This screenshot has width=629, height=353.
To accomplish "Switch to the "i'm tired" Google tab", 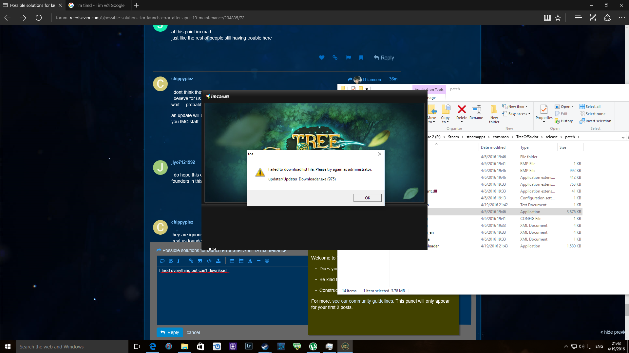I will pyautogui.click(x=98, y=5).
